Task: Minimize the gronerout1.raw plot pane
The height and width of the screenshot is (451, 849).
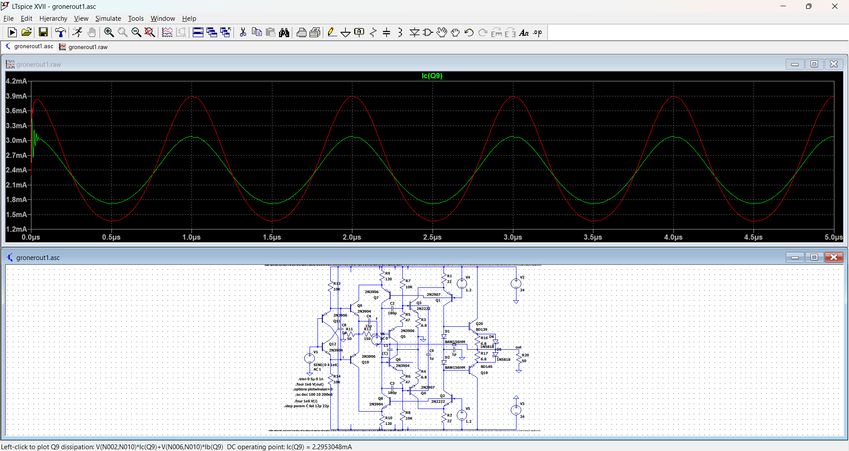Action: [x=795, y=64]
